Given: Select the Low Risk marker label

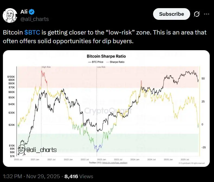Looking at the screenshot, I should [x=101, y=67].
